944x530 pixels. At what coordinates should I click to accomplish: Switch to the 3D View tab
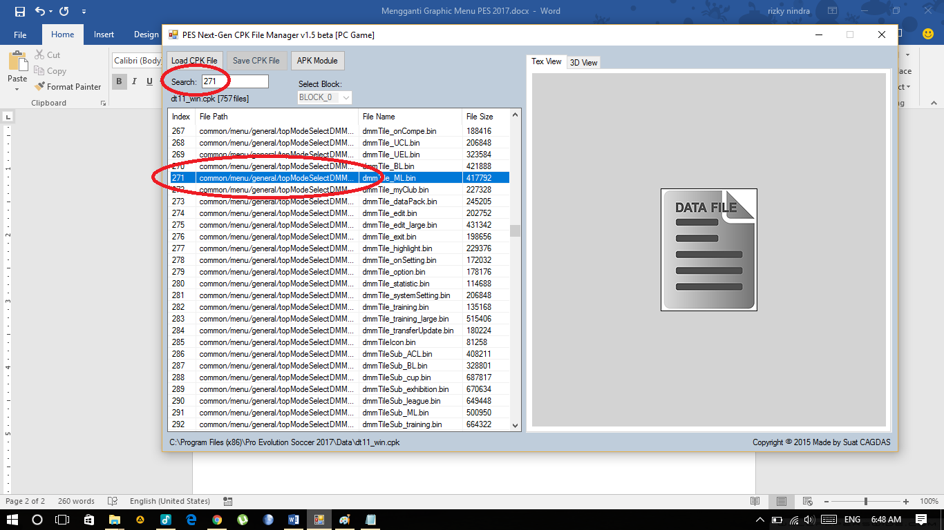(583, 63)
